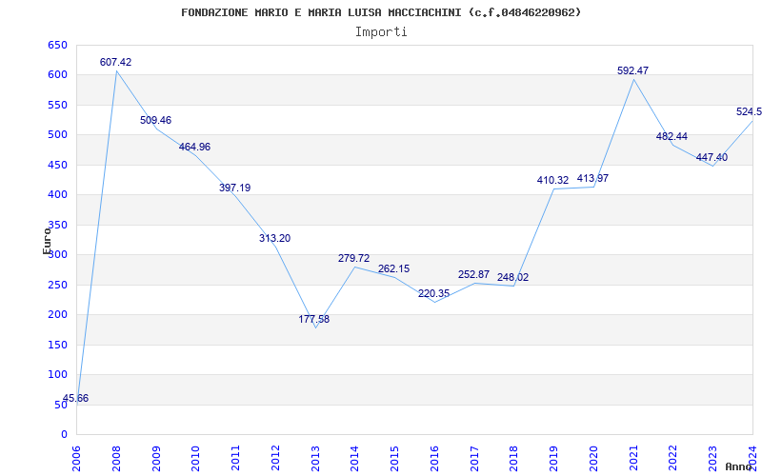Select the 2011 year axis label

235,458
